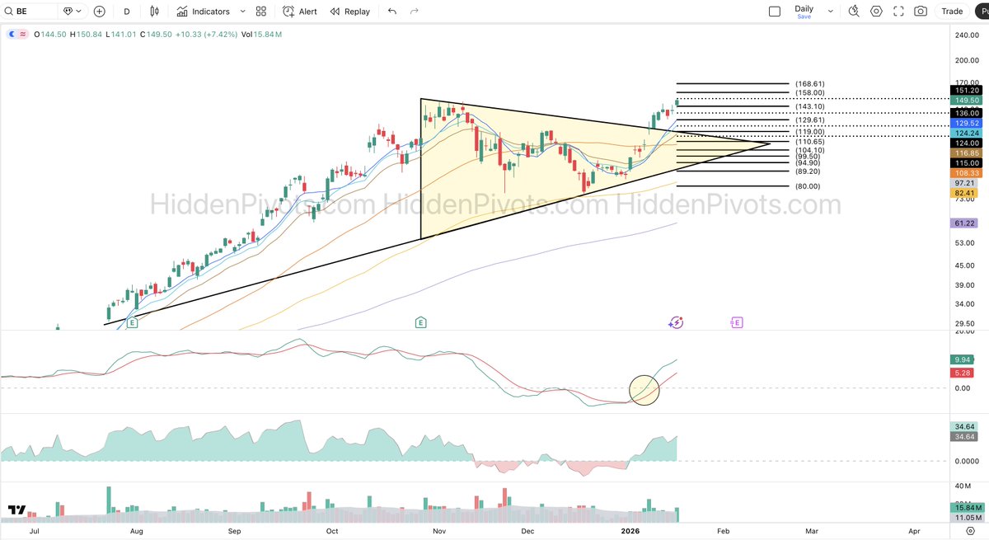Viewport: 989px width, 540px height.
Task: Open the candlestick chart type selector
Action: coord(157,12)
